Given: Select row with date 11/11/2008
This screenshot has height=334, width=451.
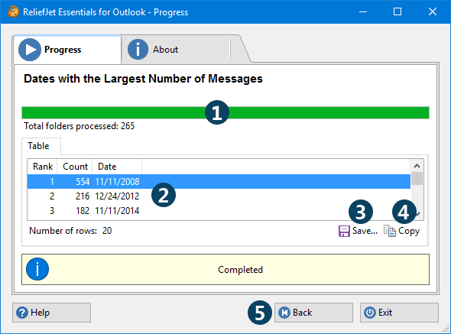Looking at the screenshot, I should (219, 182).
